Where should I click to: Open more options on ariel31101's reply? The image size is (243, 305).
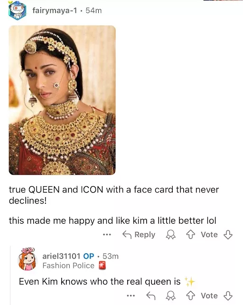click(x=131, y=295)
